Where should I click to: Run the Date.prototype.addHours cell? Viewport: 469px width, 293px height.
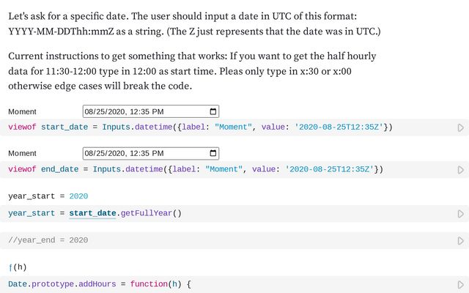pos(461,285)
